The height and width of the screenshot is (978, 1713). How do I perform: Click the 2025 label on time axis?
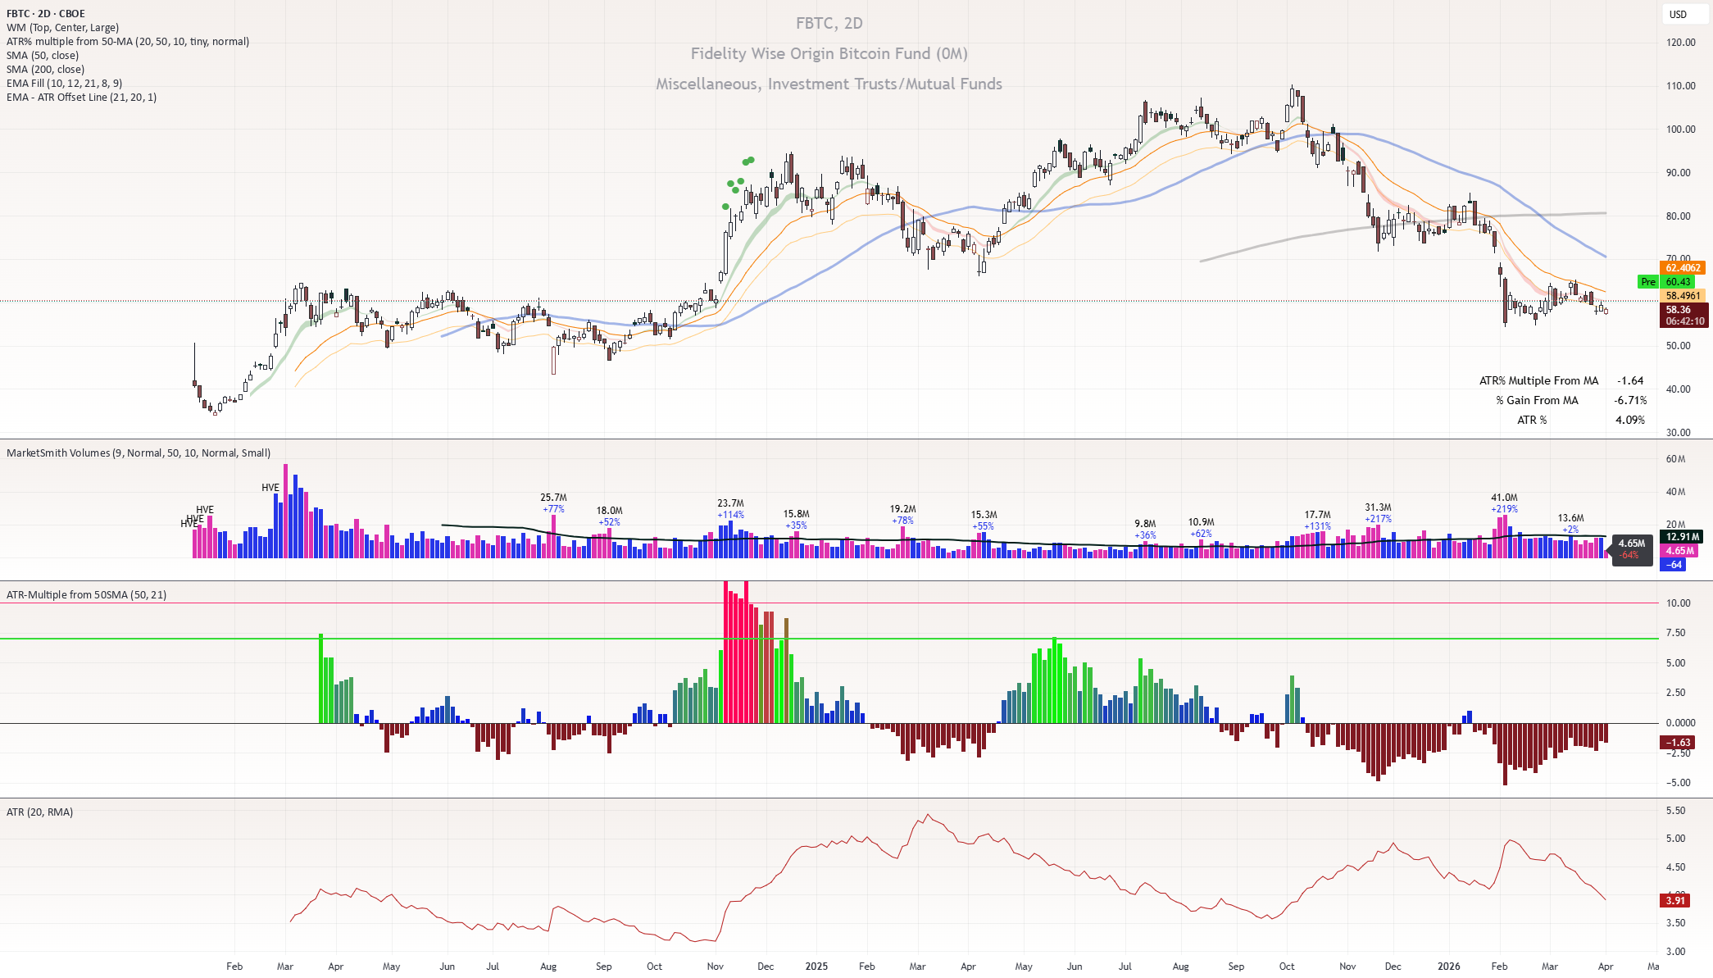pos(816,967)
